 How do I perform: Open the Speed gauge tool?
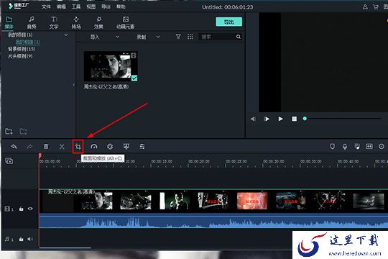coord(94,147)
